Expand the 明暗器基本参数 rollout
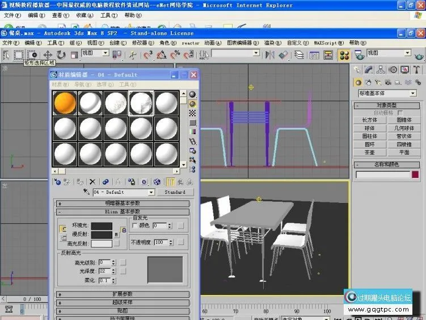Image resolution: width=426 pixels, height=320 pixels. [123, 203]
